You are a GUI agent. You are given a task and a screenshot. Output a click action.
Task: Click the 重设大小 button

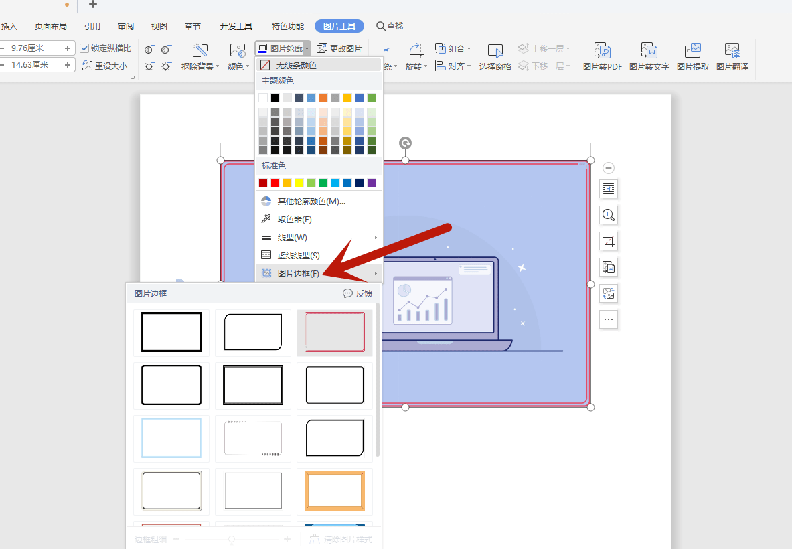[x=104, y=66]
